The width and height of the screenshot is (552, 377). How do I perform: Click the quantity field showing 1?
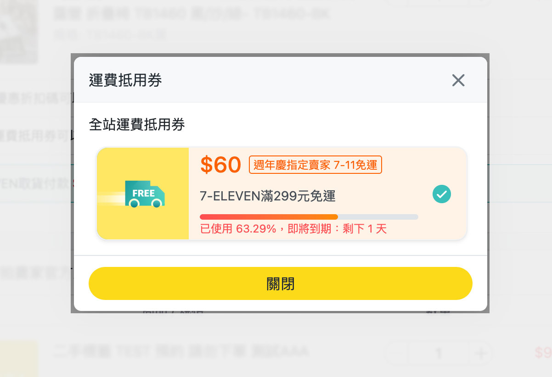pos(439,354)
